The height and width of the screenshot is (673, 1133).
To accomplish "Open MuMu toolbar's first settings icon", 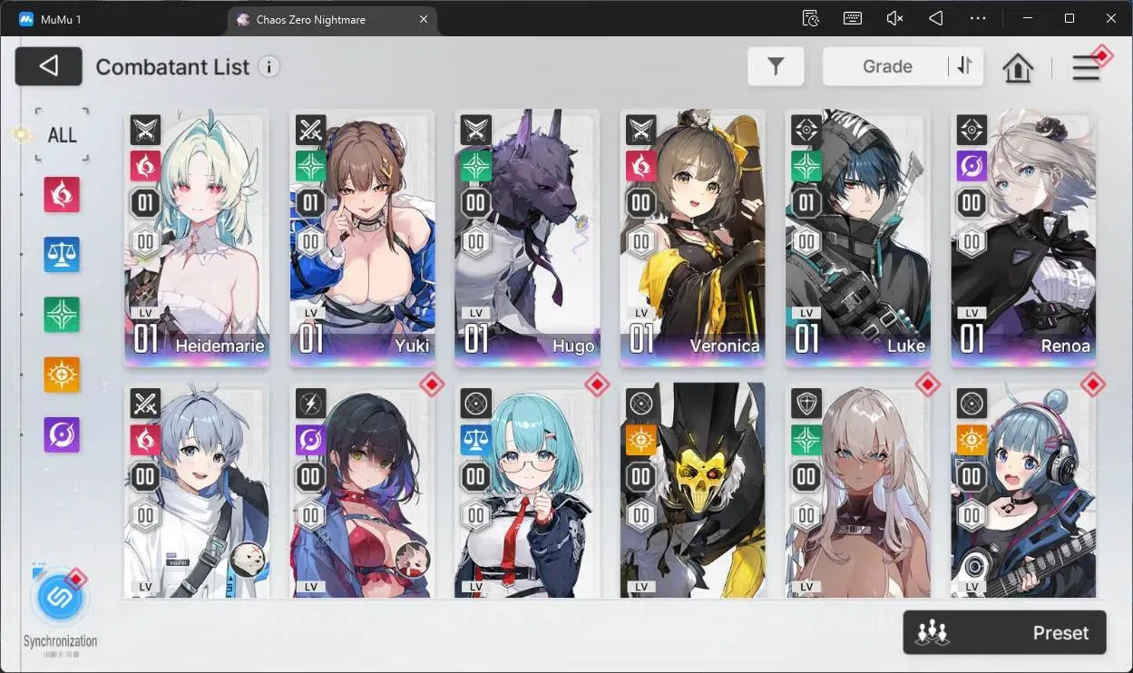I will click(811, 18).
